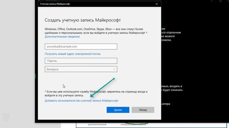The width and height of the screenshot is (229, 128).
Task: Close the Учетная запись Майкрософт dialog
Action: 157,4
